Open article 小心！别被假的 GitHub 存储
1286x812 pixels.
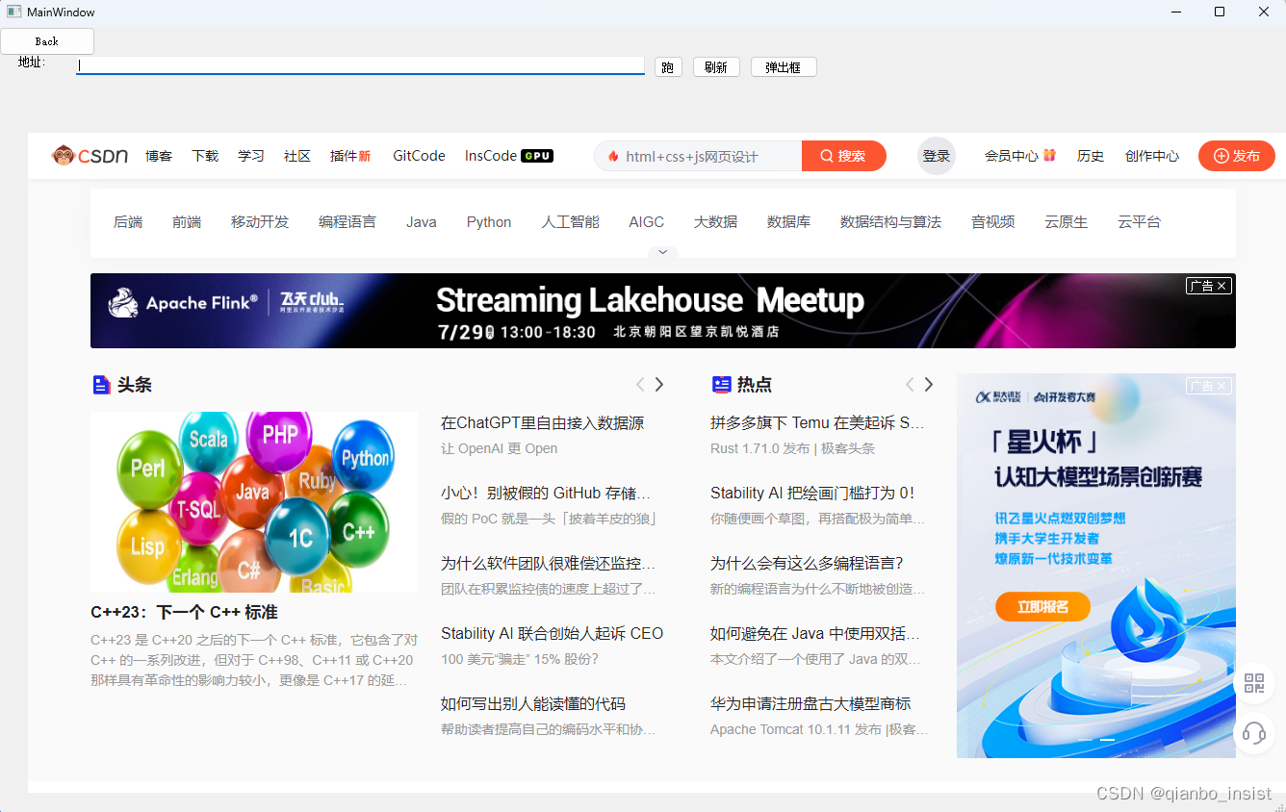(546, 494)
